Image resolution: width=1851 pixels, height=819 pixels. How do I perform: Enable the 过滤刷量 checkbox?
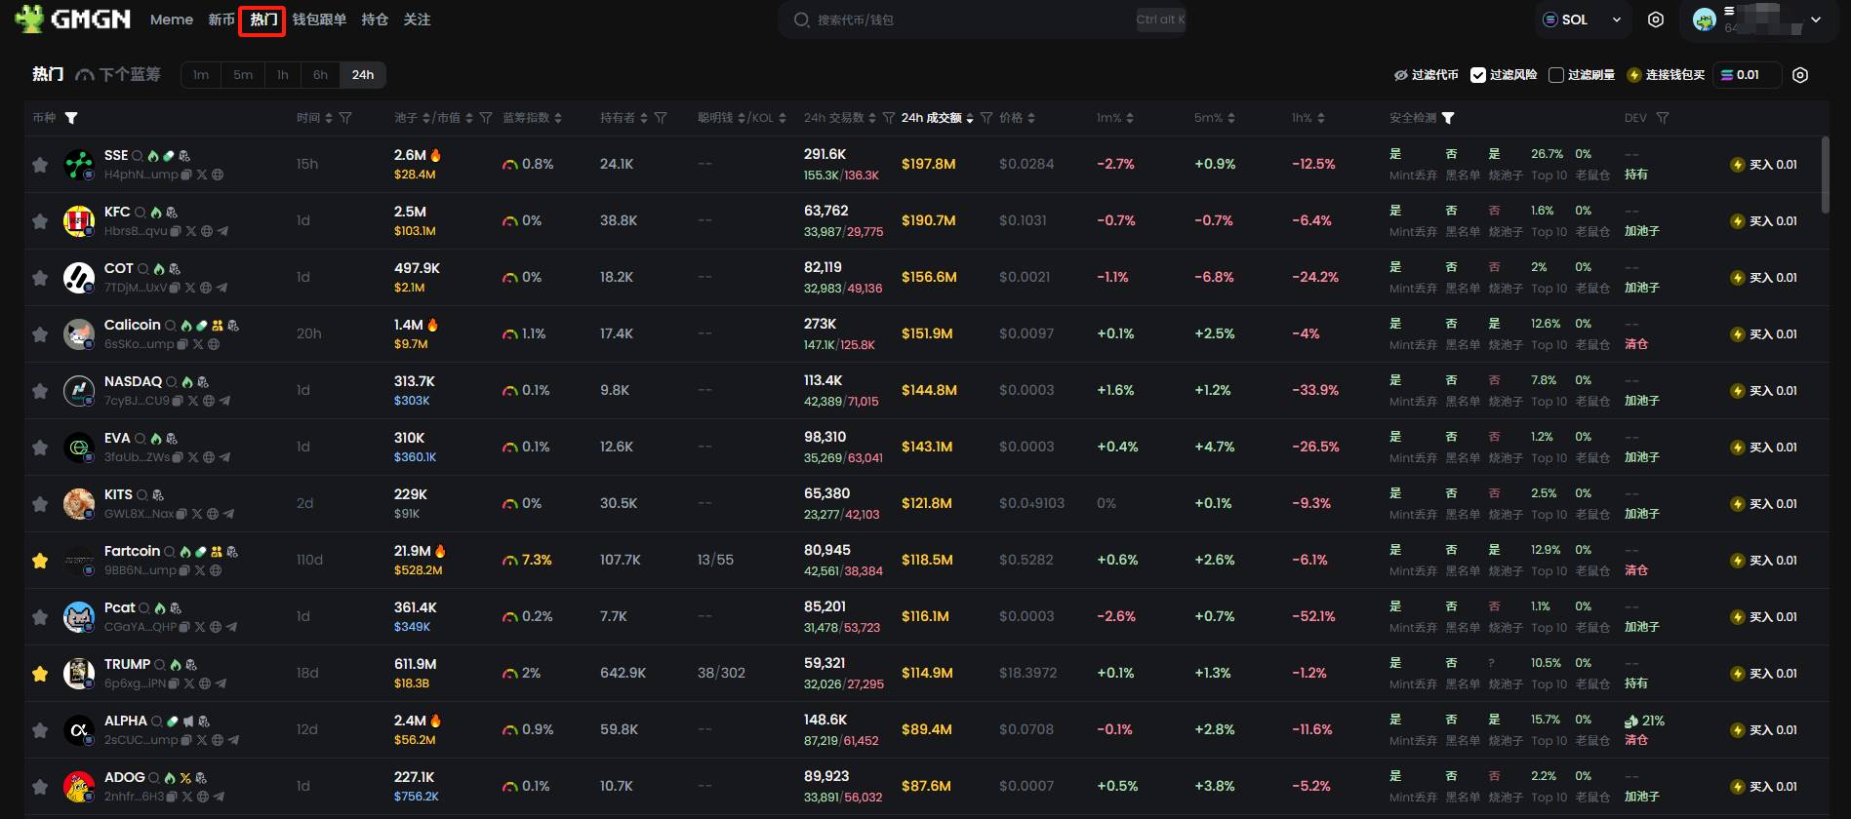1556,75
